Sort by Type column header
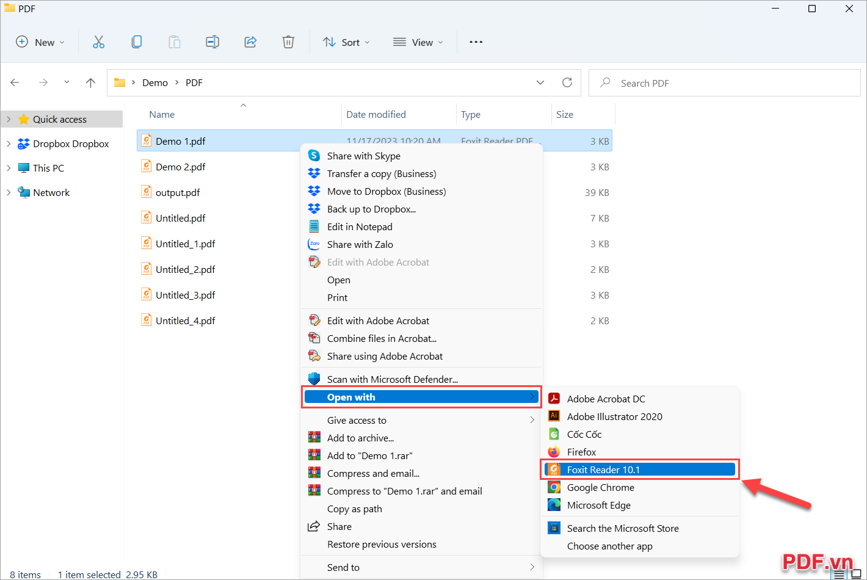Image resolution: width=867 pixels, height=580 pixels. [471, 114]
